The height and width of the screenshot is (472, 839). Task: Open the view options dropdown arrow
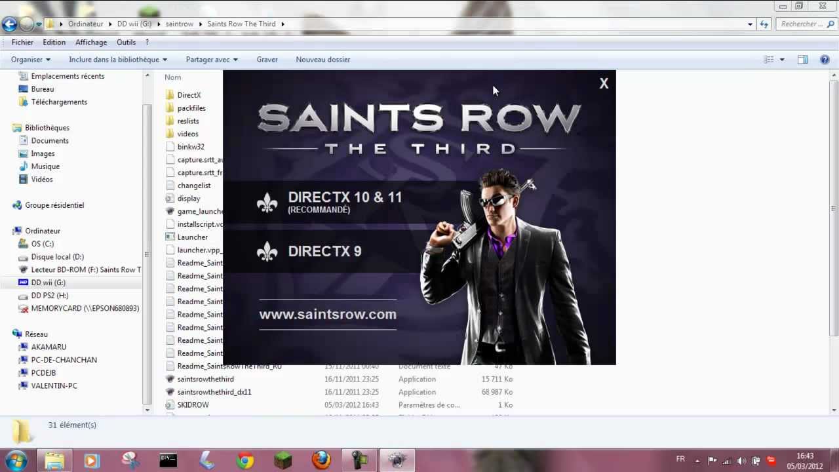point(782,60)
